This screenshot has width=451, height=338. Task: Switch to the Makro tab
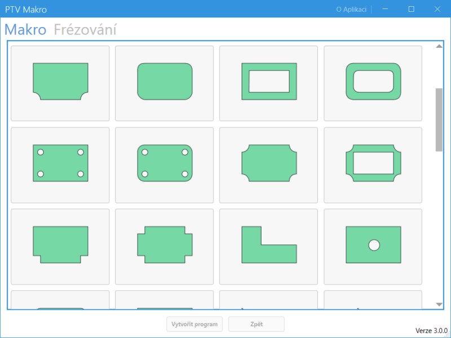point(25,30)
